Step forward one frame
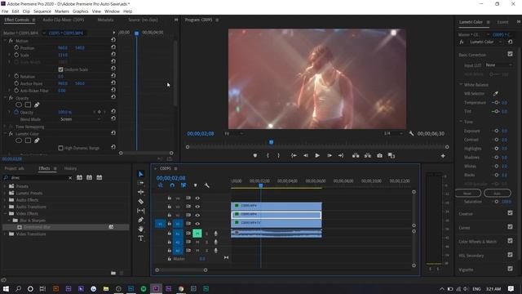Screen dimensions: 522x294 click(x=330, y=156)
